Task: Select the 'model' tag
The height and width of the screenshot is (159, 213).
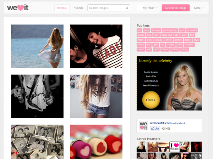Action: click(x=141, y=40)
